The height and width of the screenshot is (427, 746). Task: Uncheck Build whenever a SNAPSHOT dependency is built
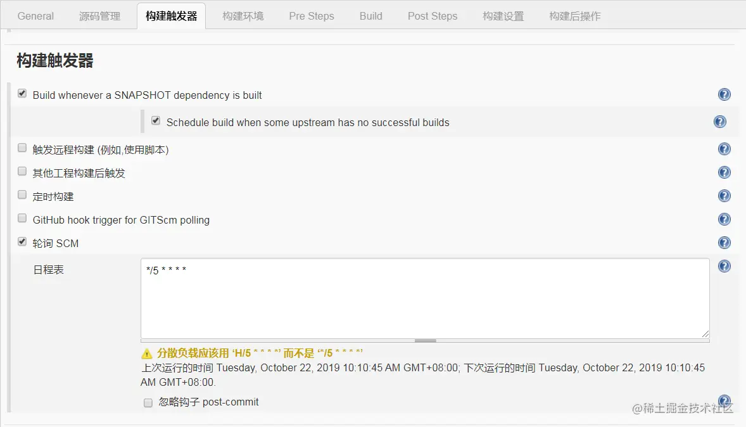pyautogui.click(x=22, y=93)
